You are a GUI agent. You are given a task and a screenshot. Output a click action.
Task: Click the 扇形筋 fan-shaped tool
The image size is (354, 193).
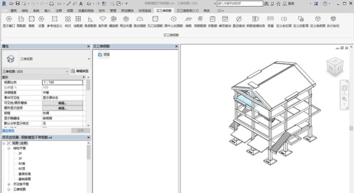click(x=103, y=22)
